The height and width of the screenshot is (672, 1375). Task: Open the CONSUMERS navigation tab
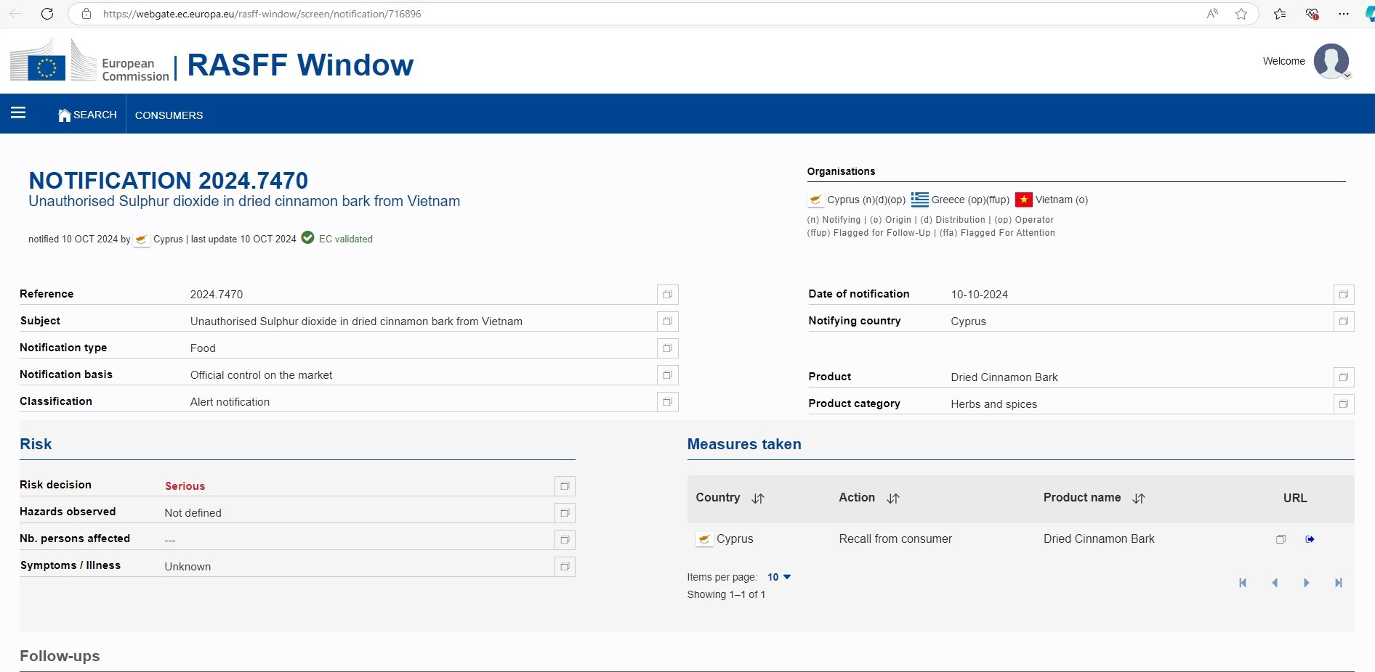[169, 115]
